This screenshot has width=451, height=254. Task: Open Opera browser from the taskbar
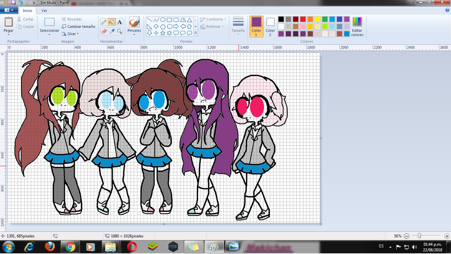[132, 247]
